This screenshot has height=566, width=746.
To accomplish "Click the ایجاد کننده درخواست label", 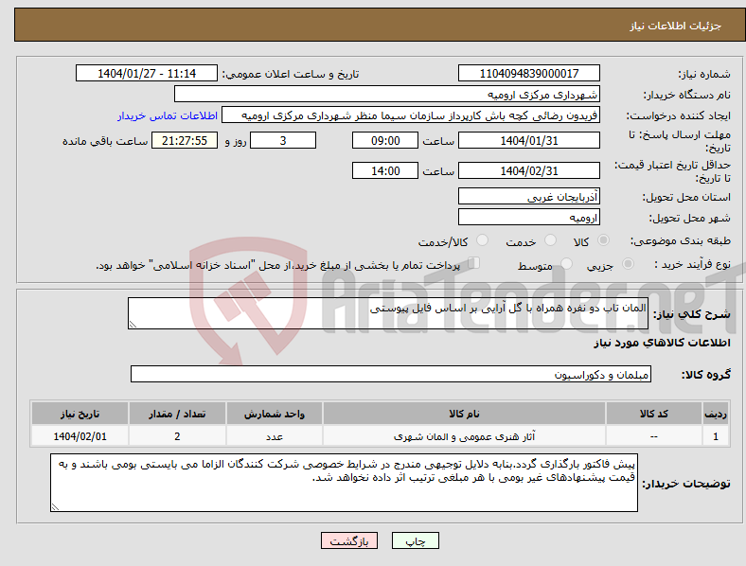I will coord(678,115).
